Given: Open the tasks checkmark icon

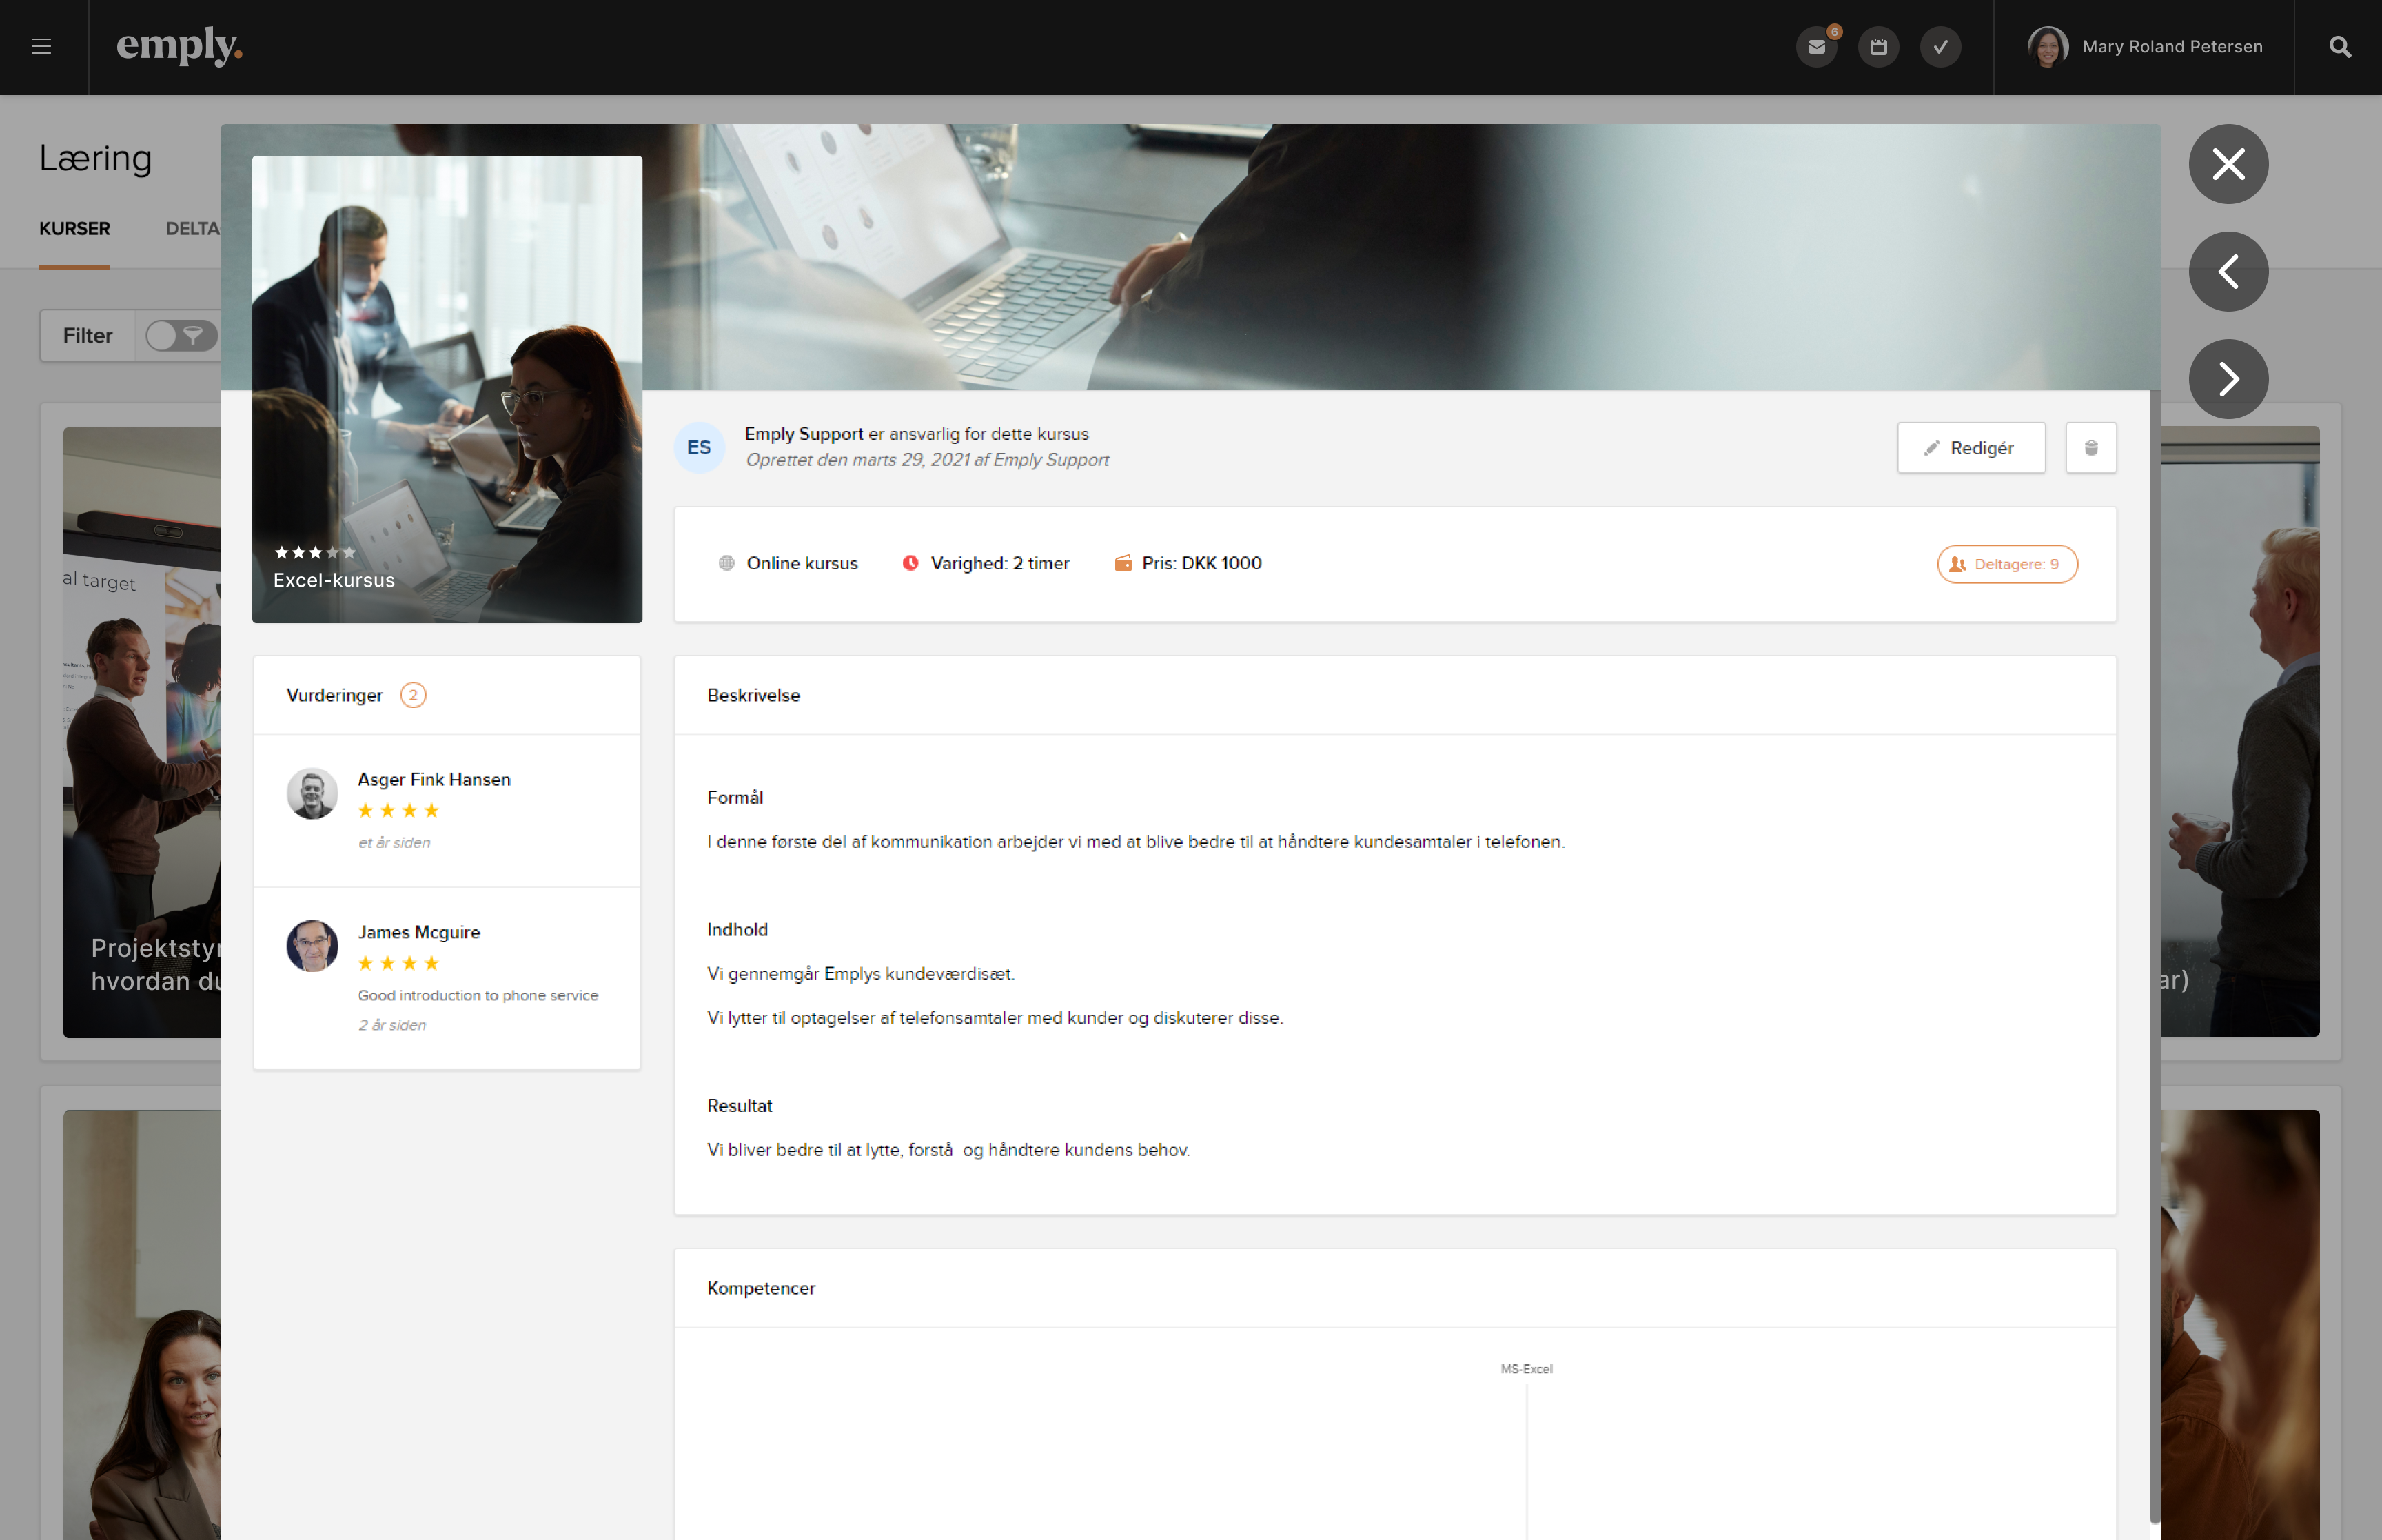Looking at the screenshot, I should click(1940, 47).
